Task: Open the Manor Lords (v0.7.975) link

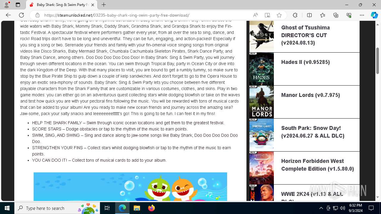Action: click(x=310, y=95)
